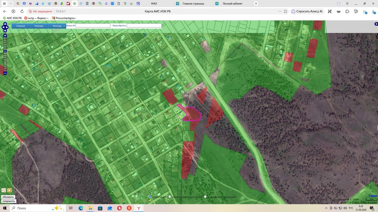Click the сохранить button
378x212 pixels.
point(9,201)
